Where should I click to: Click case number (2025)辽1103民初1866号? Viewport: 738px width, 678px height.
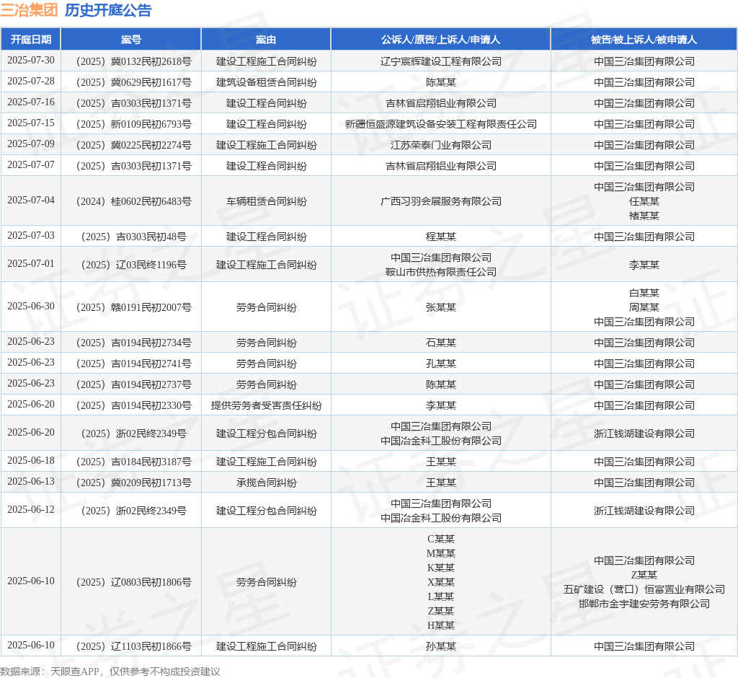(x=133, y=646)
